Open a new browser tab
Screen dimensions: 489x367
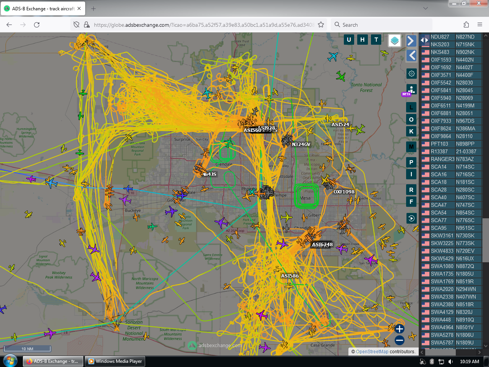tap(94, 8)
